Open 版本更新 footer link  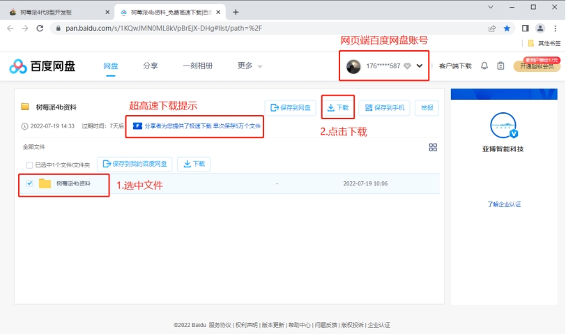(x=273, y=325)
